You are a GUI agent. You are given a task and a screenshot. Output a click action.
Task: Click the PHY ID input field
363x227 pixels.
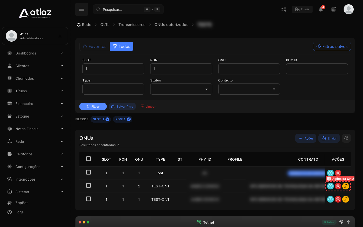coord(317,69)
